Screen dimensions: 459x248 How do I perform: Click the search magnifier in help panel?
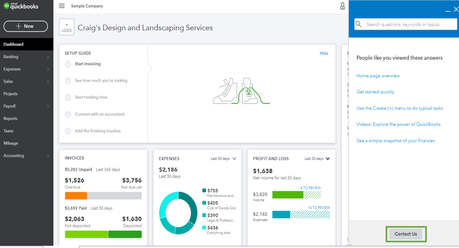pyautogui.click(x=359, y=24)
